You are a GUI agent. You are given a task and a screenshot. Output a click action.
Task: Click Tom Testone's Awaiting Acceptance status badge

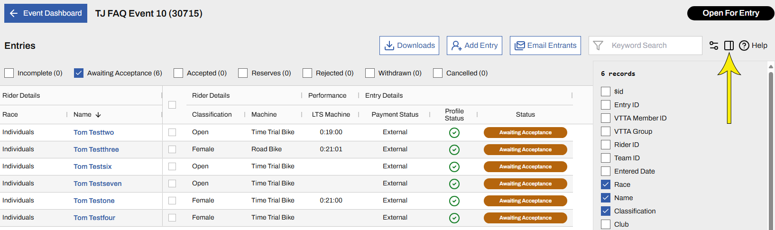[525, 201]
